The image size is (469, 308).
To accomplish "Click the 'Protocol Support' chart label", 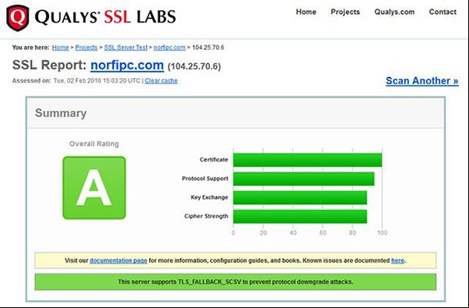I will pyautogui.click(x=205, y=179).
